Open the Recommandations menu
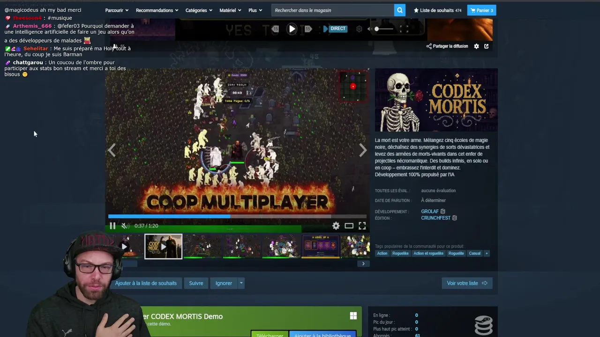This screenshot has height=337, width=600. pyautogui.click(x=157, y=10)
